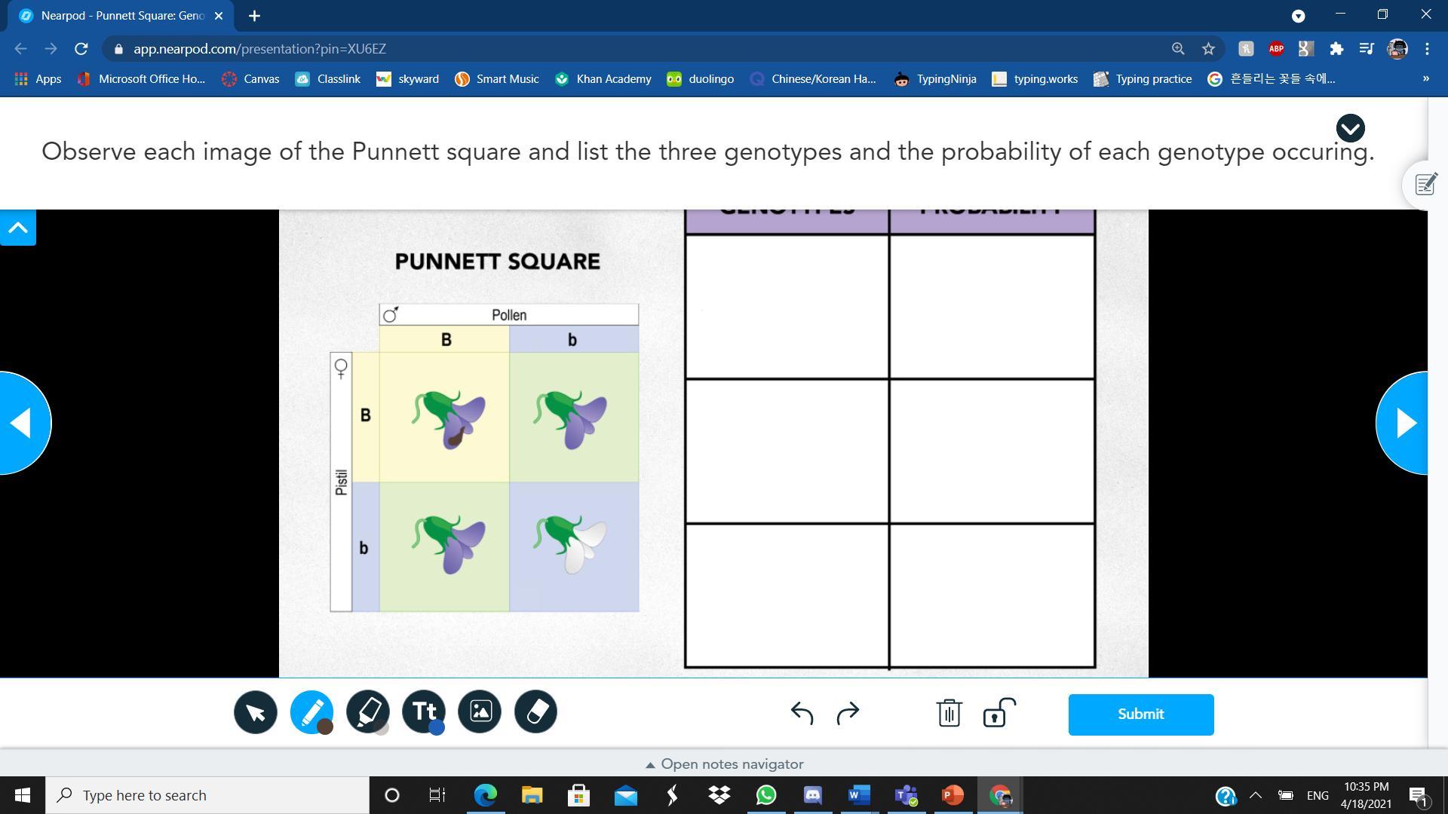Select the eraser tool
Image resolution: width=1448 pixels, height=814 pixels.
pos(535,711)
